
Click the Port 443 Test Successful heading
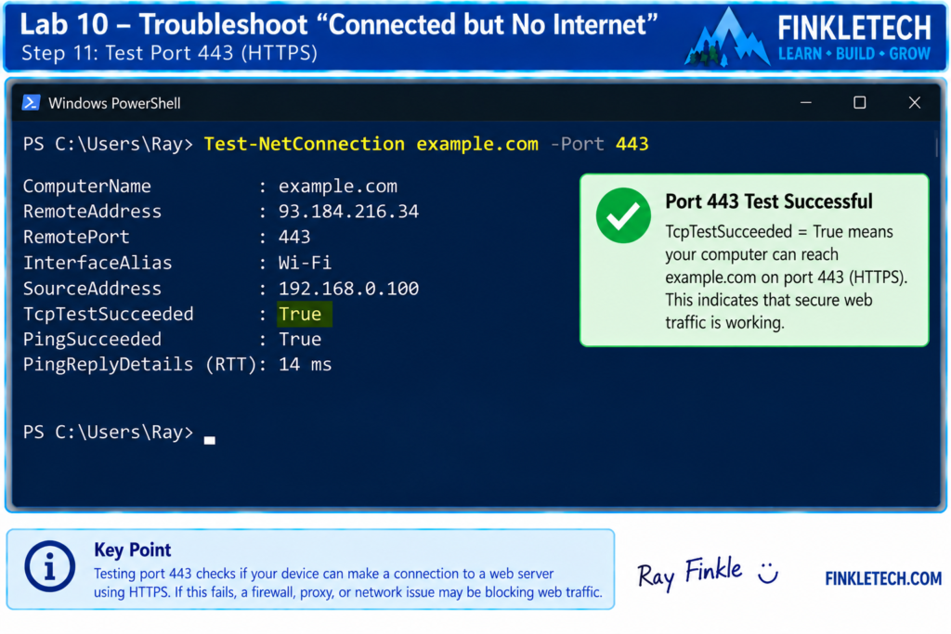click(768, 201)
